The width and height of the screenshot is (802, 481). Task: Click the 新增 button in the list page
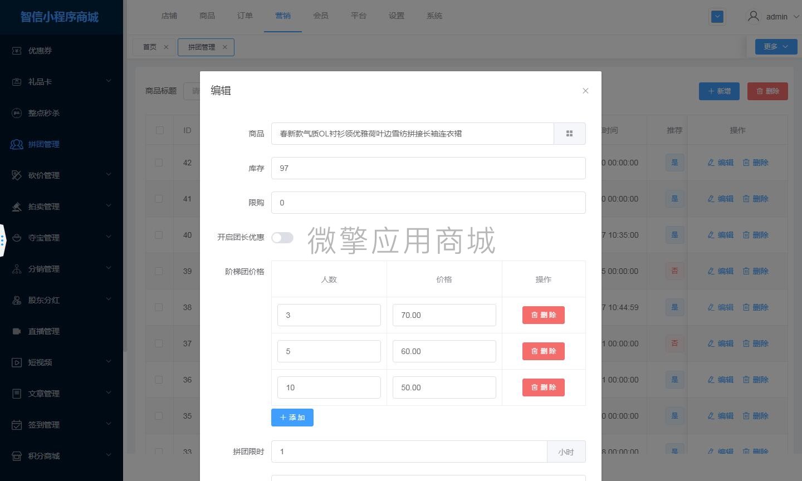(719, 91)
